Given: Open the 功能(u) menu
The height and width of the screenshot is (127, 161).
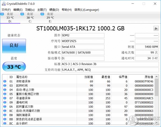Looking at the screenshot, I should point(30,10).
